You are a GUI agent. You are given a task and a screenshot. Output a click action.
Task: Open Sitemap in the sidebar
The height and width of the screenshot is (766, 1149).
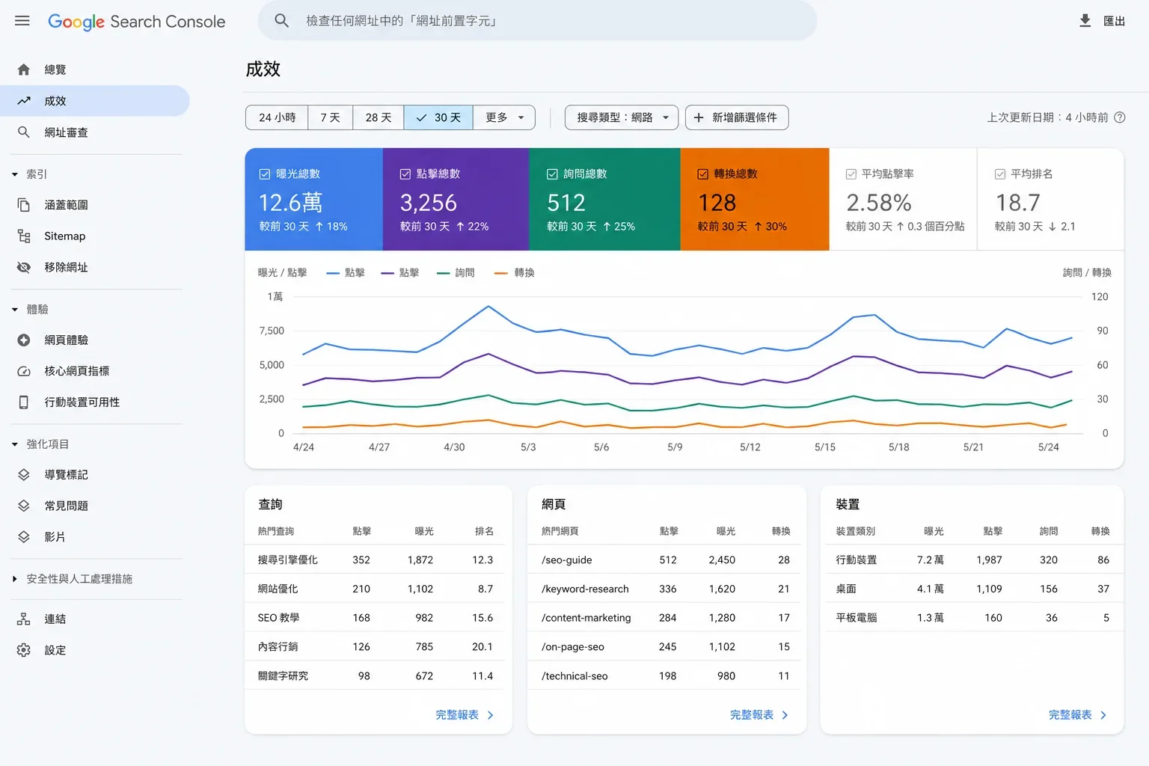pos(95,236)
